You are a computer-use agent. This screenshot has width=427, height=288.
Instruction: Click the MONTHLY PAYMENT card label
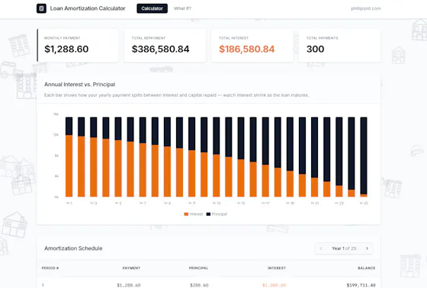tap(62, 38)
